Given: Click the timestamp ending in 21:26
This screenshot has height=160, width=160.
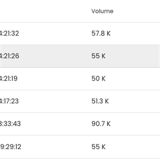Looking at the screenshot, I should click(10, 56).
